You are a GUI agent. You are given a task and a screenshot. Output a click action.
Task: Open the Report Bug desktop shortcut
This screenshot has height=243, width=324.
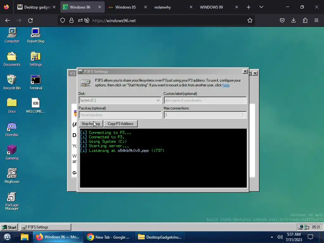tap(35, 35)
